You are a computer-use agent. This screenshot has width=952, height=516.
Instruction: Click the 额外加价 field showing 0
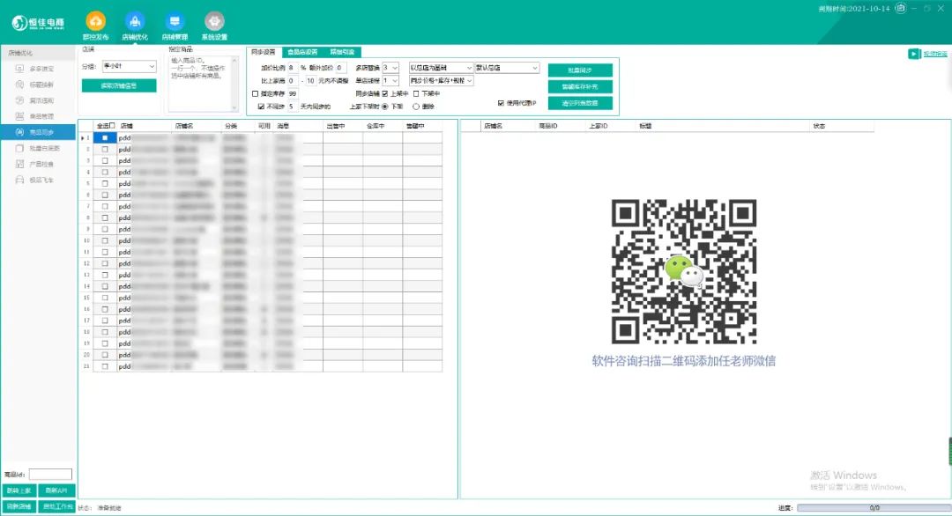(x=341, y=68)
